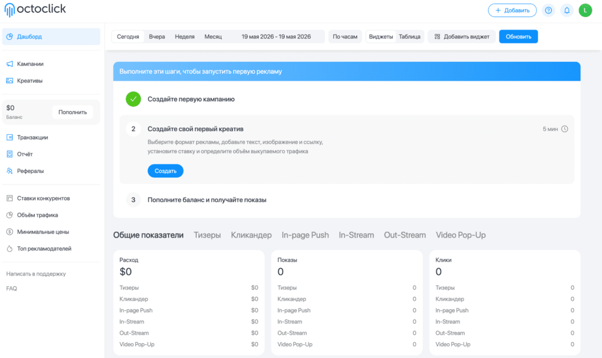Viewport: 602px width, 358px height.
Task: Select the Неделя period
Action: pos(185,36)
